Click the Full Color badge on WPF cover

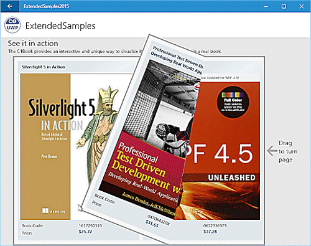click(x=233, y=102)
